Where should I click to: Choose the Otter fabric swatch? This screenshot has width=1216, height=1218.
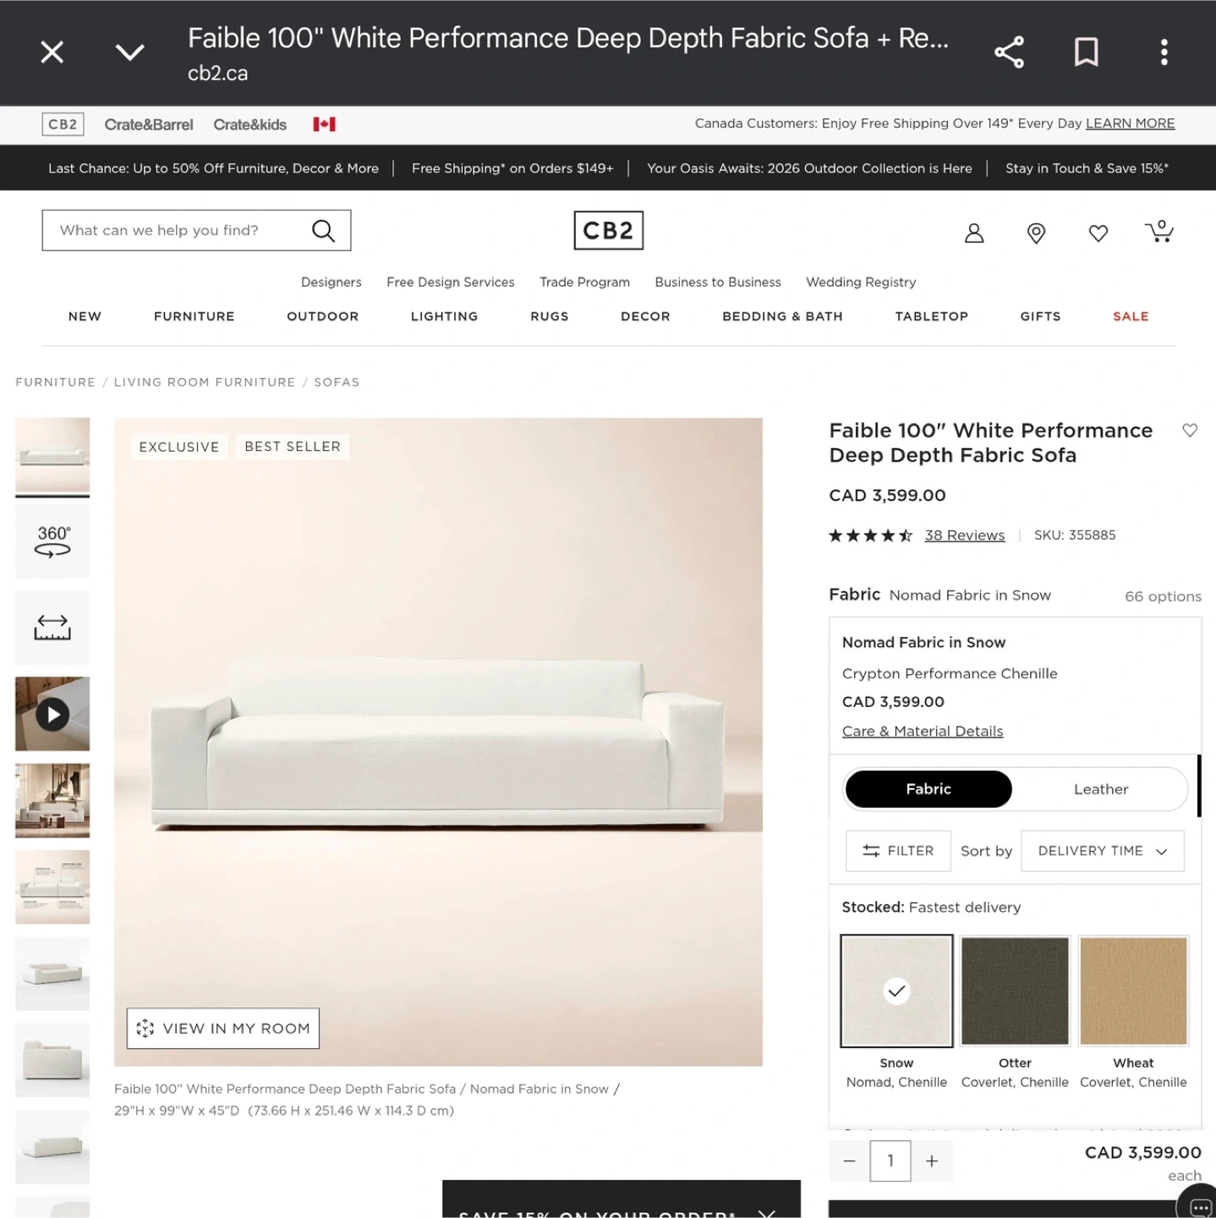(x=1015, y=990)
